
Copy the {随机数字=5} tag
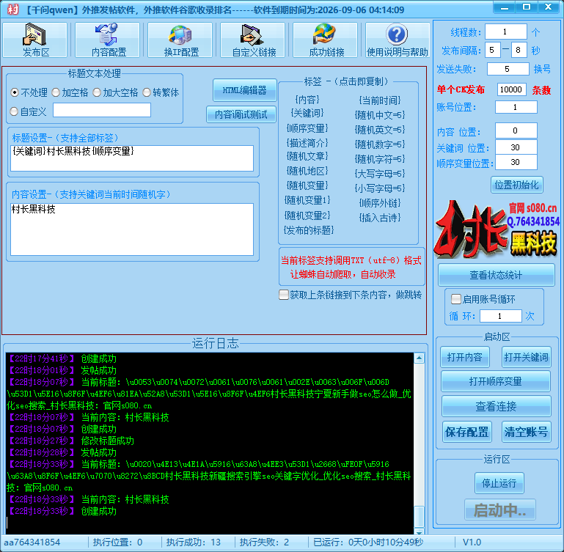coord(379,144)
